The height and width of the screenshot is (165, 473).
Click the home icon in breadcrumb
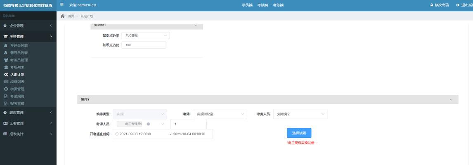pyautogui.click(x=62, y=16)
